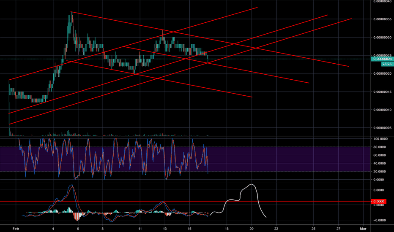Click the Mar label on time axis
Image resolution: width=394 pixels, height=232 pixels.
pos(363,229)
